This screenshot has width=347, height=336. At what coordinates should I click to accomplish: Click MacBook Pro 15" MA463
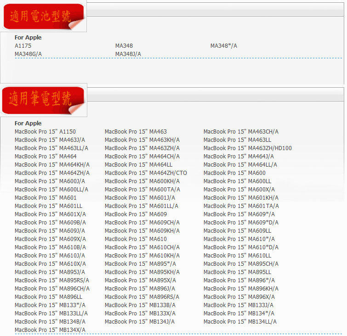pos(136,132)
